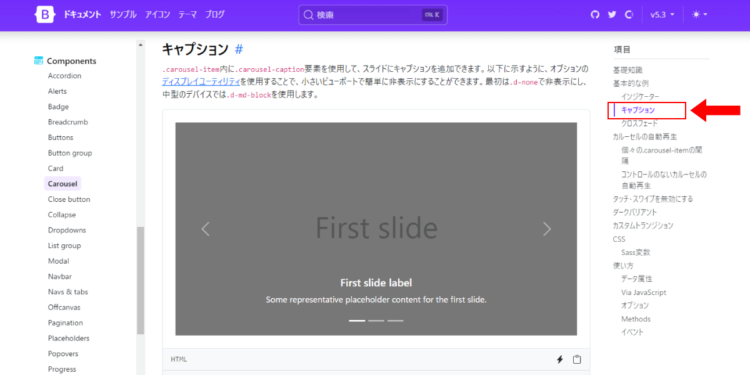The image size is (750, 375).
Task: Open テーマ in the navbar
Action: coord(187,14)
